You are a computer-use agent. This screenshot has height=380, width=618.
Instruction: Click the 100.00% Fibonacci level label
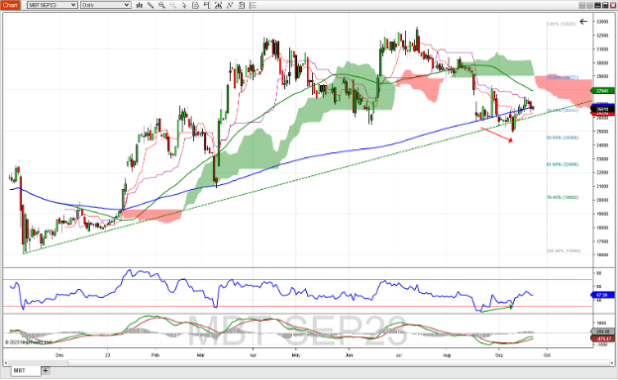pyautogui.click(x=564, y=250)
